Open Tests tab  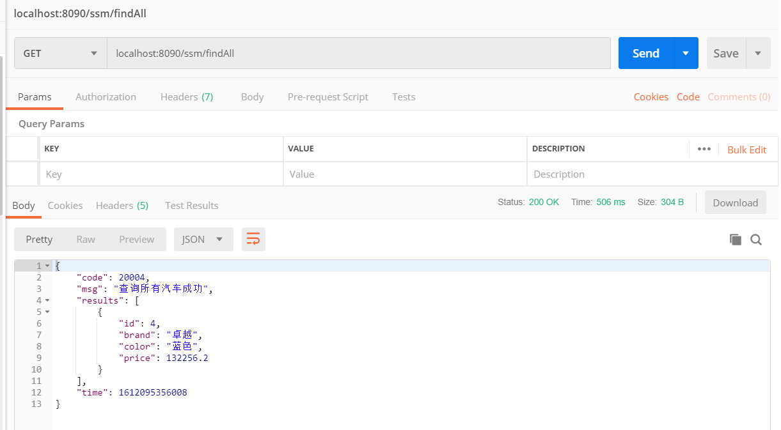point(404,96)
